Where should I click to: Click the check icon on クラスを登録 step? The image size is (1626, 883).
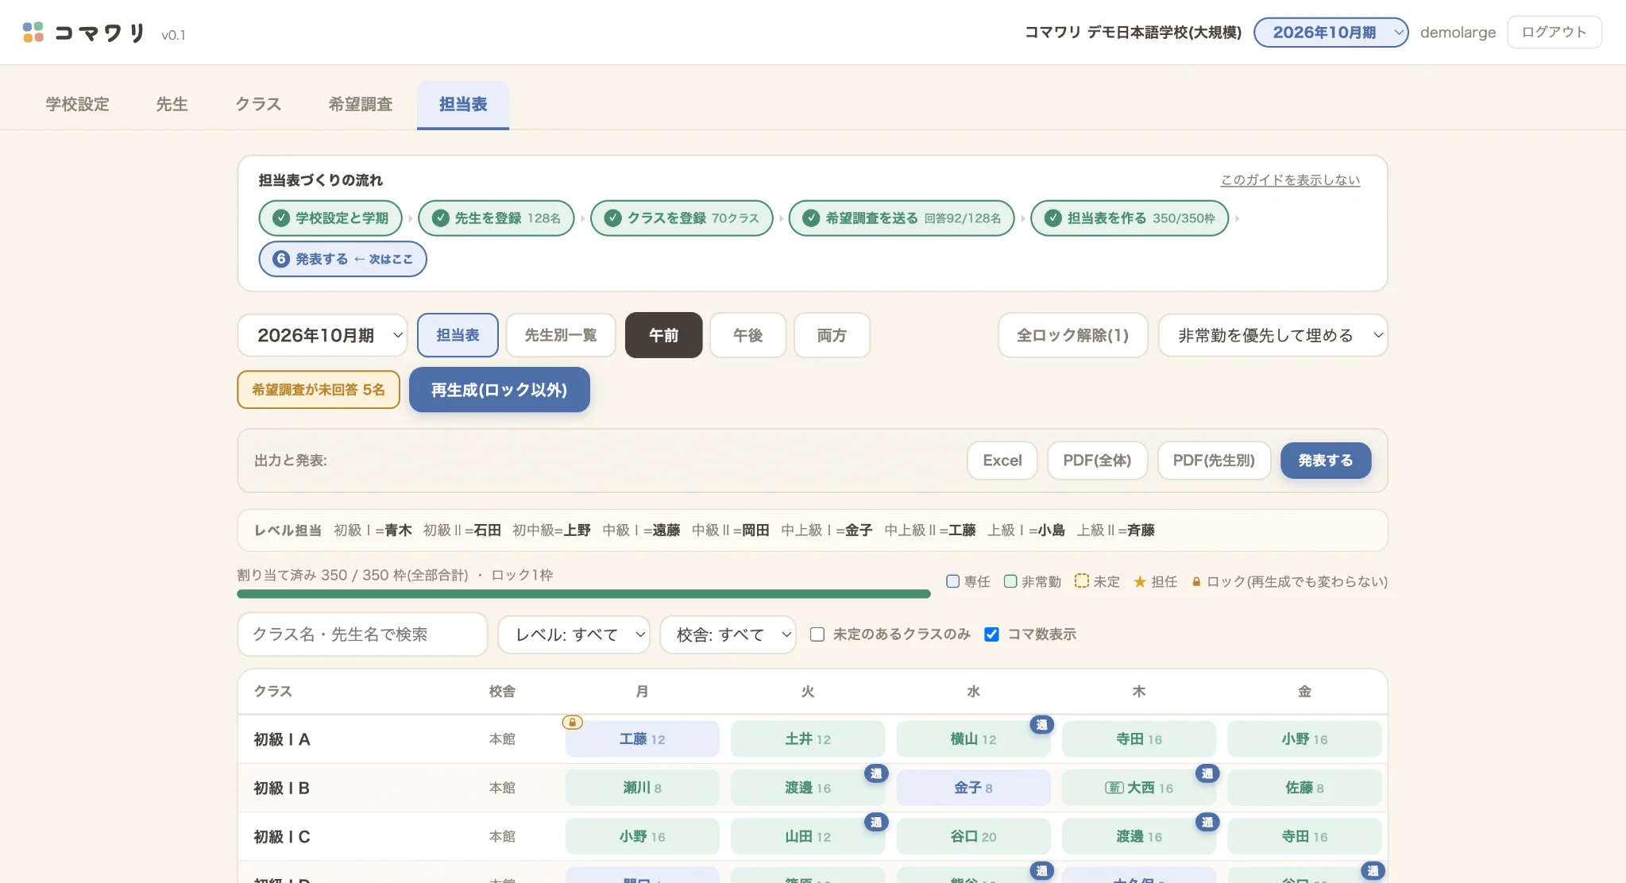tap(612, 218)
